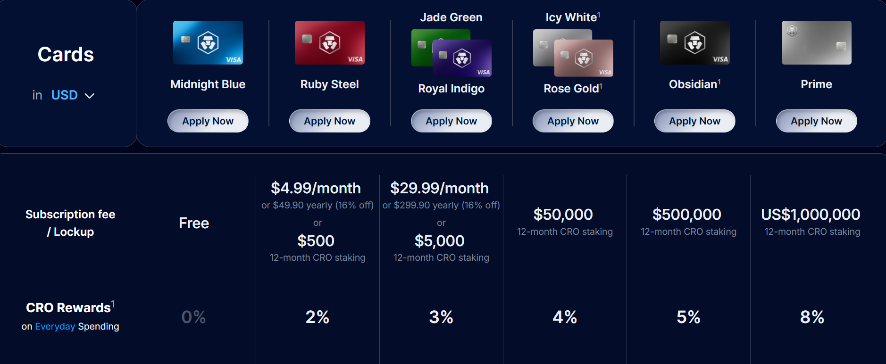Click the Prime silver card image

(817, 42)
